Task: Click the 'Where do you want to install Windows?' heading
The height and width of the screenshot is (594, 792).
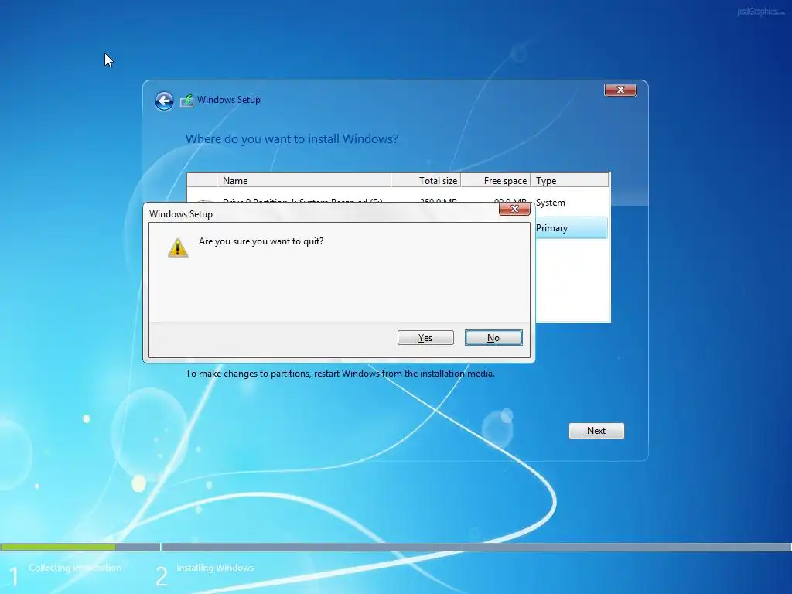Action: [292, 139]
